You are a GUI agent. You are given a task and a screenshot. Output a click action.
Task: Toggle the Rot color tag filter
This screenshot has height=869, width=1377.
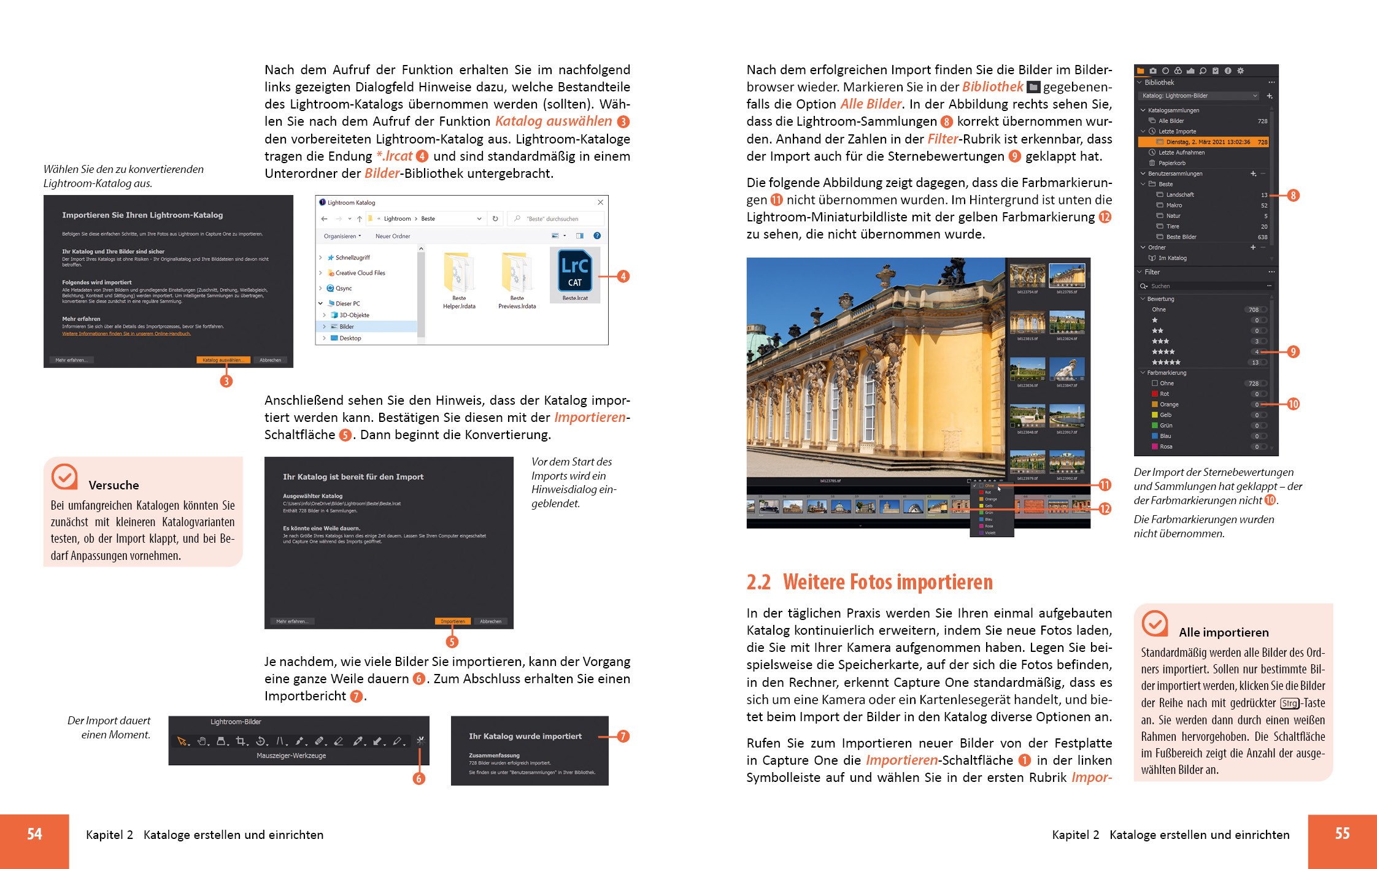[1262, 394]
